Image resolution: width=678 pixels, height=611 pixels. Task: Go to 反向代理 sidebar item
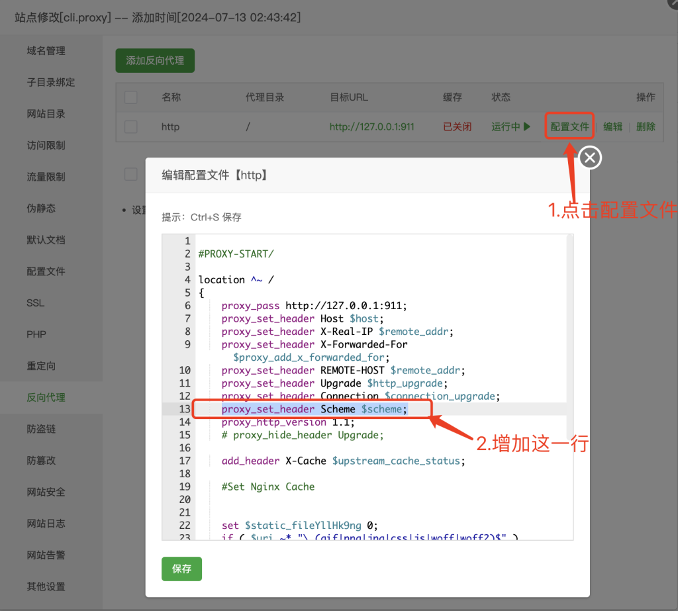tap(46, 397)
